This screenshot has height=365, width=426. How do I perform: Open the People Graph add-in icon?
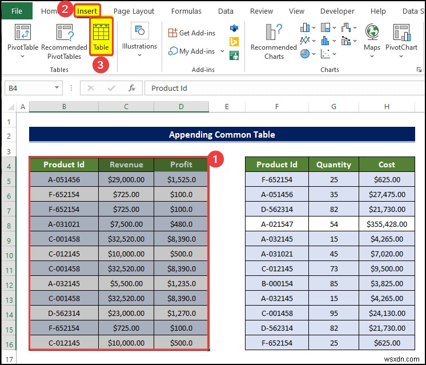(234, 55)
